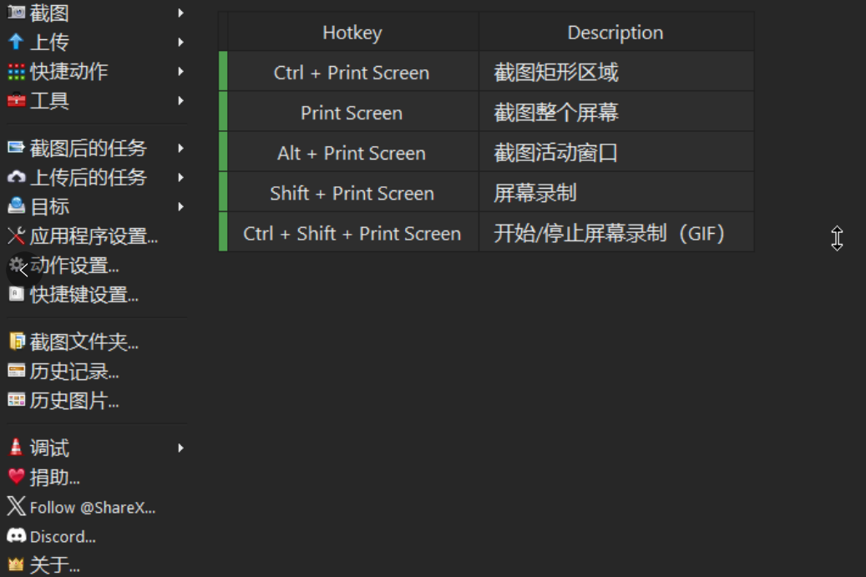The image size is (866, 577).
Task: Toggle the green bar for Print Screen hotkey
Action: 221,112
